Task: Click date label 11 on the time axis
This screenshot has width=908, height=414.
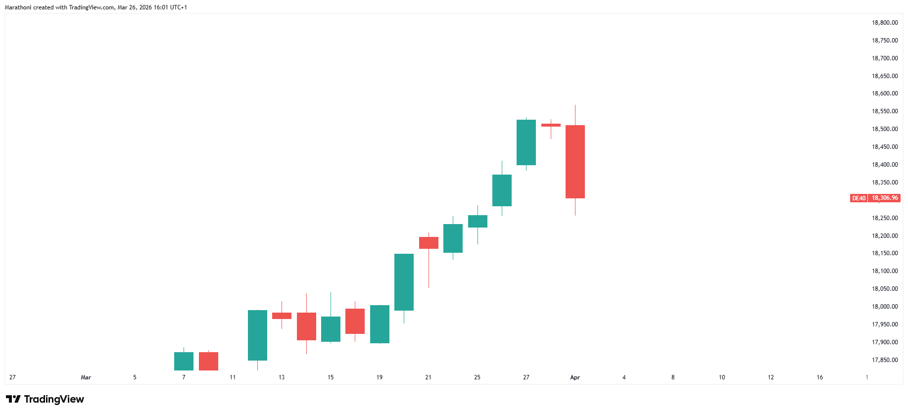Action: point(233,377)
